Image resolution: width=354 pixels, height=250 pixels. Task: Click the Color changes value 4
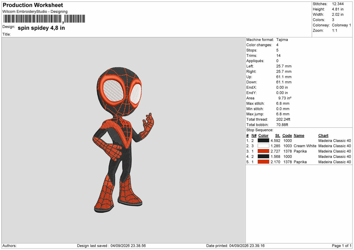click(277, 45)
